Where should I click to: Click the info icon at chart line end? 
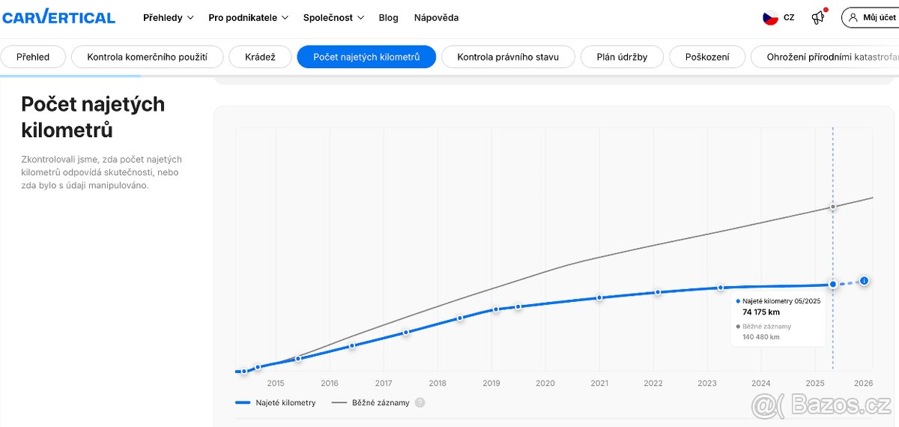(x=864, y=281)
